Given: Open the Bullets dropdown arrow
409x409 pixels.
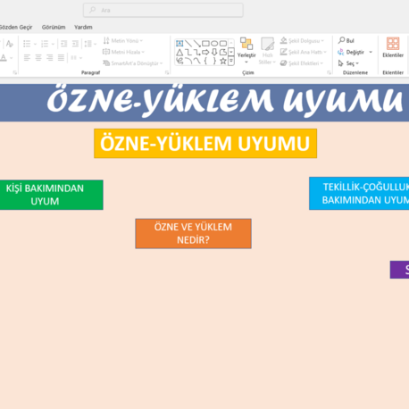Looking at the screenshot, I should pyautogui.click(x=35, y=44).
